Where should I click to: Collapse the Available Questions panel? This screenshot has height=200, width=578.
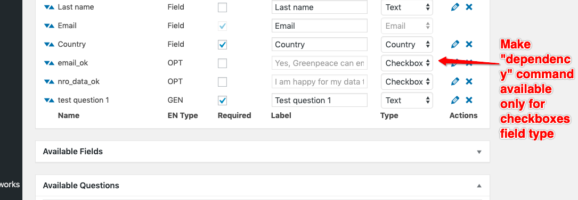click(x=479, y=185)
